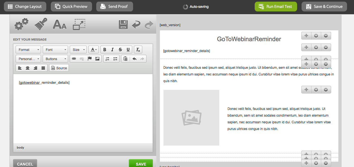Click the large redo arrow icon

pos(149,24)
